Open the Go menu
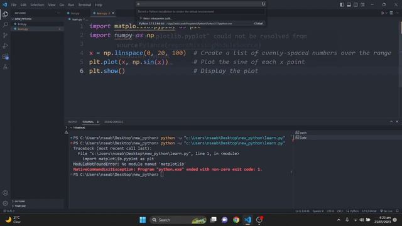 [x=62, y=4]
